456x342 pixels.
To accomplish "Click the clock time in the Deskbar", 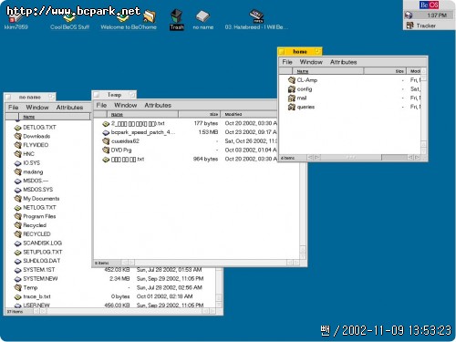I will click(x=437, y=16).
